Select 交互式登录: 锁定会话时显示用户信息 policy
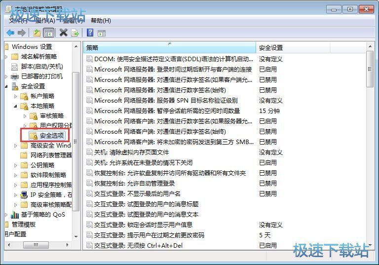379x265 pixels. click(x=143, y=225)
